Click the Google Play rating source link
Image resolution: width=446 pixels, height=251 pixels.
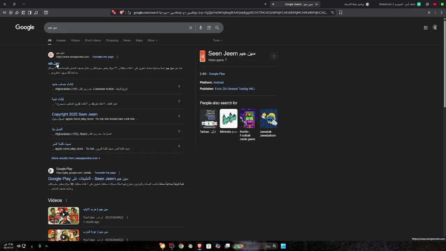pos(217,74)
